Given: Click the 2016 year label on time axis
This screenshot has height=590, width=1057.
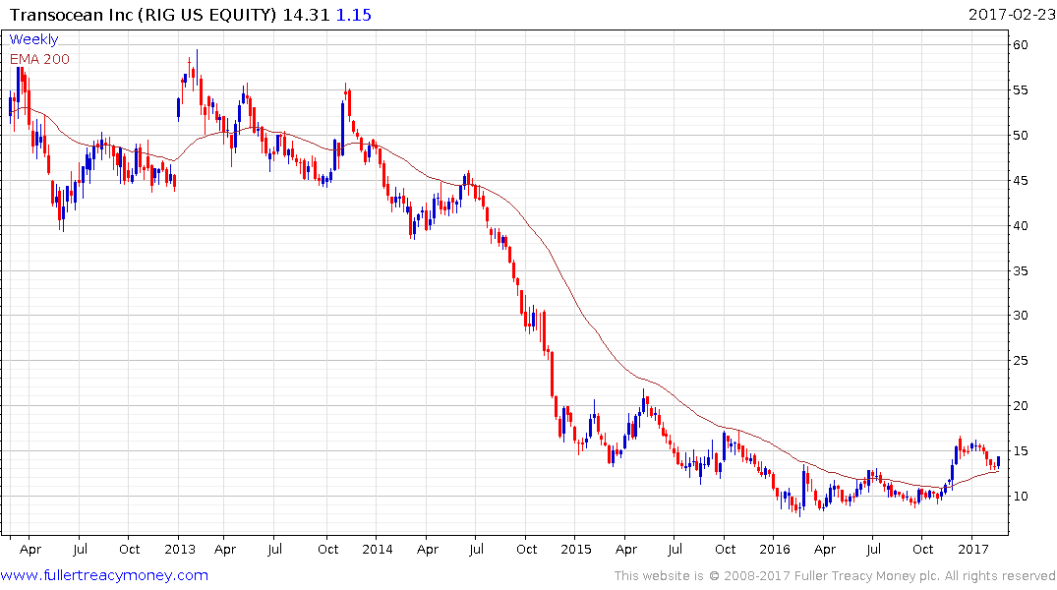Looking at the screenshot, I should point(775,550).
